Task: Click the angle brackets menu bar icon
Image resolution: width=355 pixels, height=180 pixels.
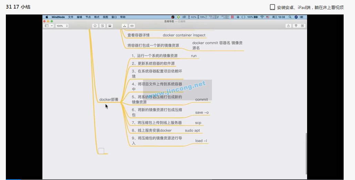Action: [x=243, y=17]
